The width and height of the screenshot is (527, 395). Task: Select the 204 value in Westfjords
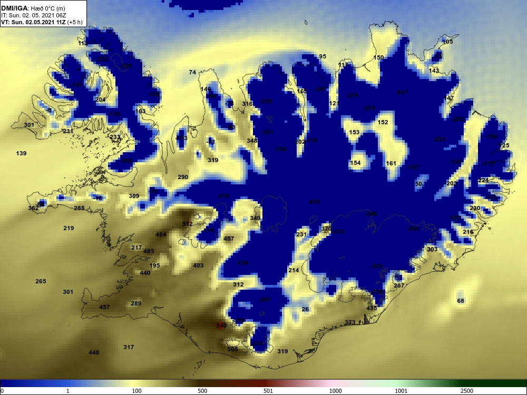click(100, 100)
